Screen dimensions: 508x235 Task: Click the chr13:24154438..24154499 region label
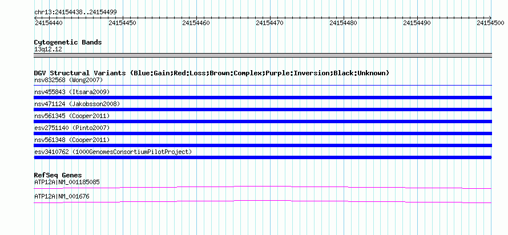pyautogui.click(x=75, y=13)
